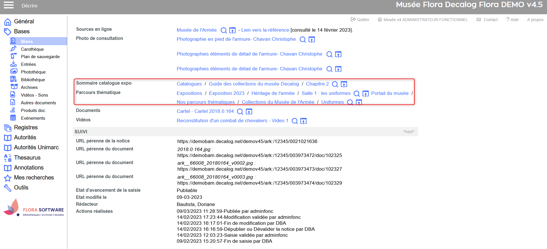The image size is (547, 249).
Task: Click open-in-window icon beside Chapitre 2
Action: (344, 84)
